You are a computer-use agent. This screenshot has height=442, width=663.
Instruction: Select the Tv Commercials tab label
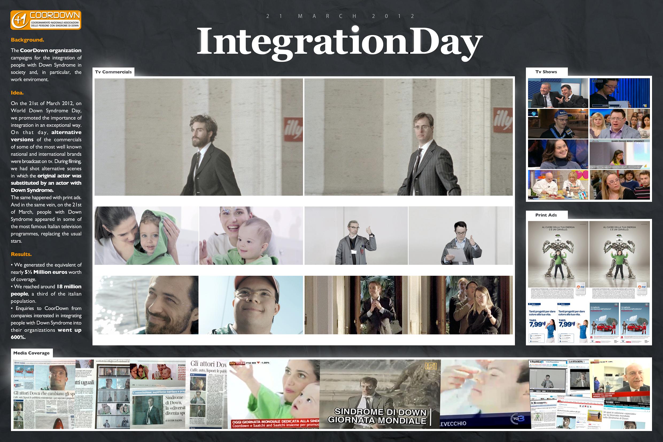coord(113,72)
